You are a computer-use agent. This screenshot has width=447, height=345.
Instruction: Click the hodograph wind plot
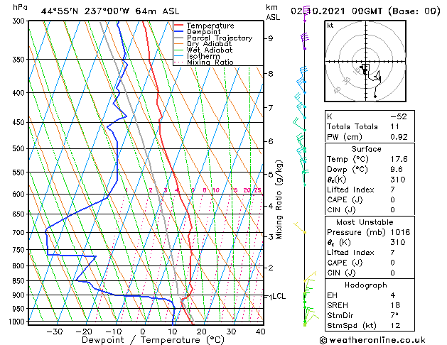click(365, 61)
